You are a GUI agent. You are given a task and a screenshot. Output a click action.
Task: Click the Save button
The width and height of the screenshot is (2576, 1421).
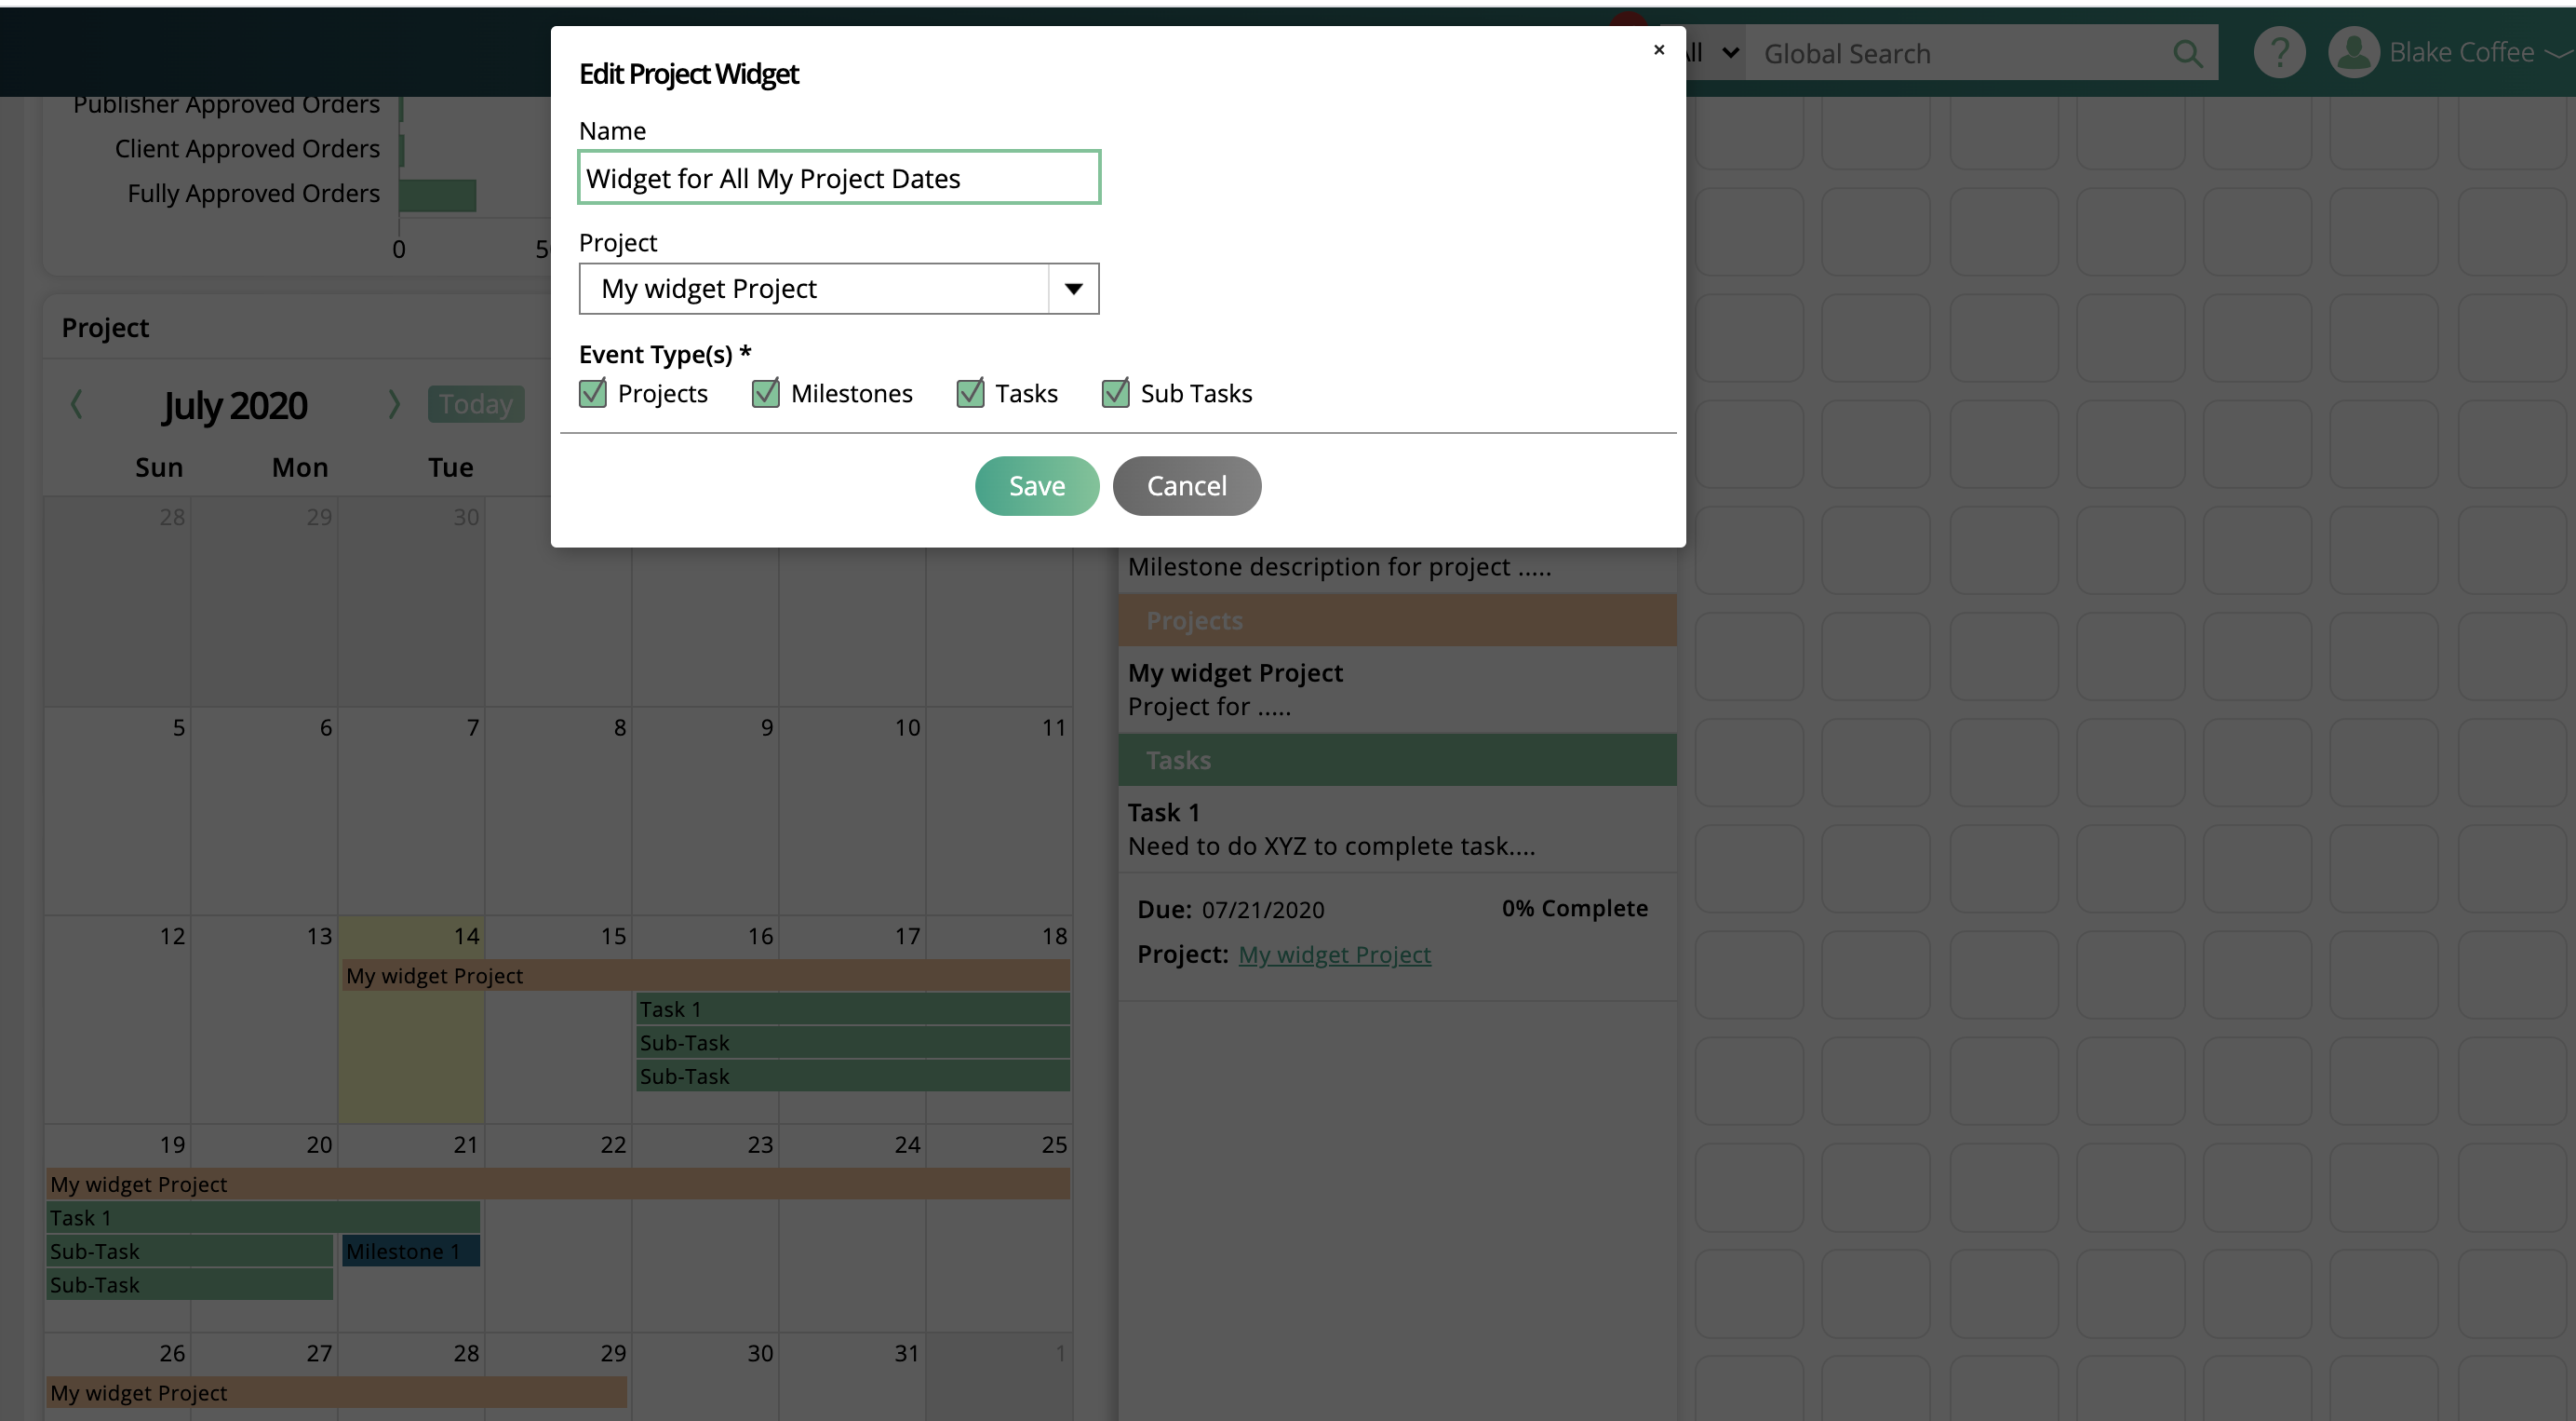pyautogui.click(x=1037, y=486)
